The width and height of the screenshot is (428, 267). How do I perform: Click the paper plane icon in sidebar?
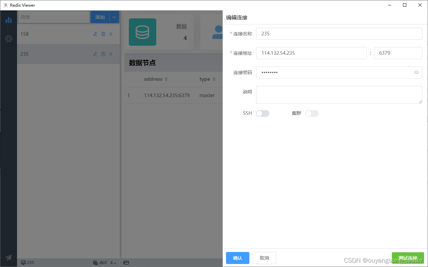9,257
